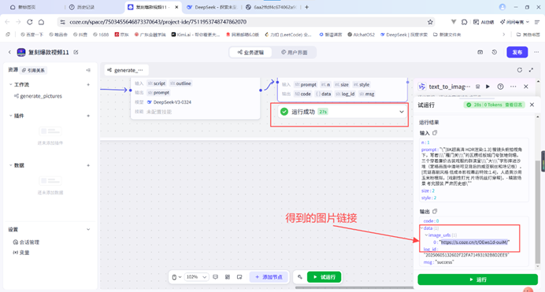Image resolution: width=545 pixels, height=292 pixels.
Task: Auto-arrange nodes with the grid layout icon
Action: tap(228, 277)
